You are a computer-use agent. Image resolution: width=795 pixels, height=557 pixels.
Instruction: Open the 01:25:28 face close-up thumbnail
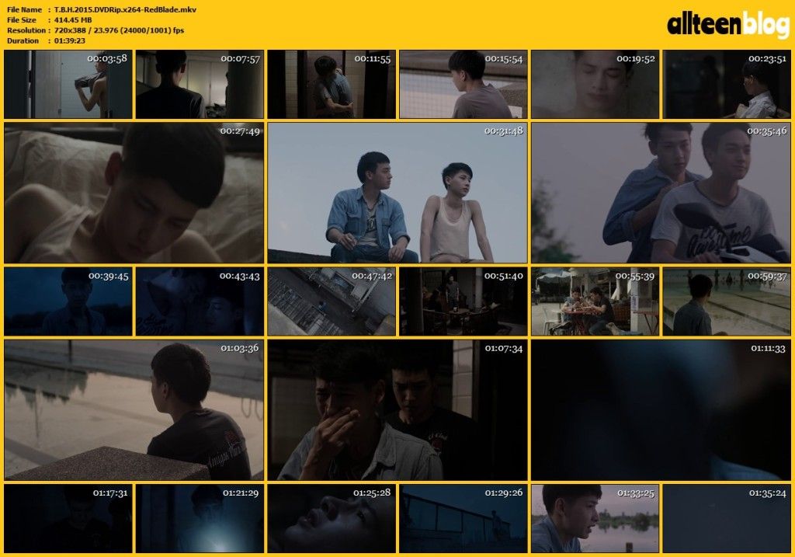click(x=332, y=518)
